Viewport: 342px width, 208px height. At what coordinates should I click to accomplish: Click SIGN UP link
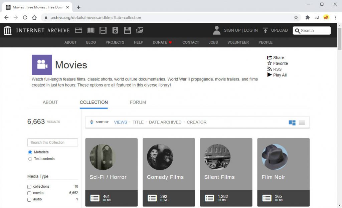(232, 30)
